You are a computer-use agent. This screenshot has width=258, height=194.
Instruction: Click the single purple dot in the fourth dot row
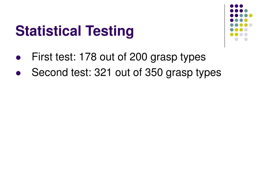coord(232,20)
